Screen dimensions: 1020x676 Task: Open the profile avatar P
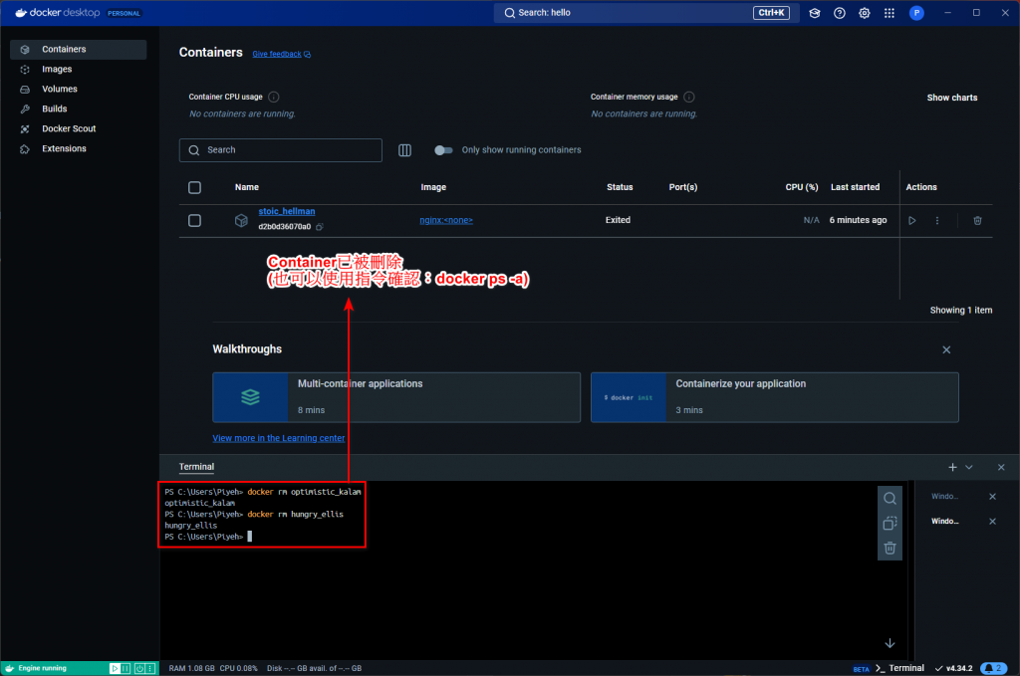[916, 13]
